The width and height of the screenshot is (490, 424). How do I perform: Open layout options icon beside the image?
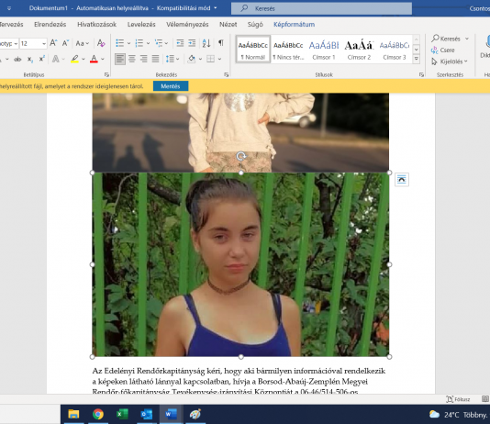[402, 179]
